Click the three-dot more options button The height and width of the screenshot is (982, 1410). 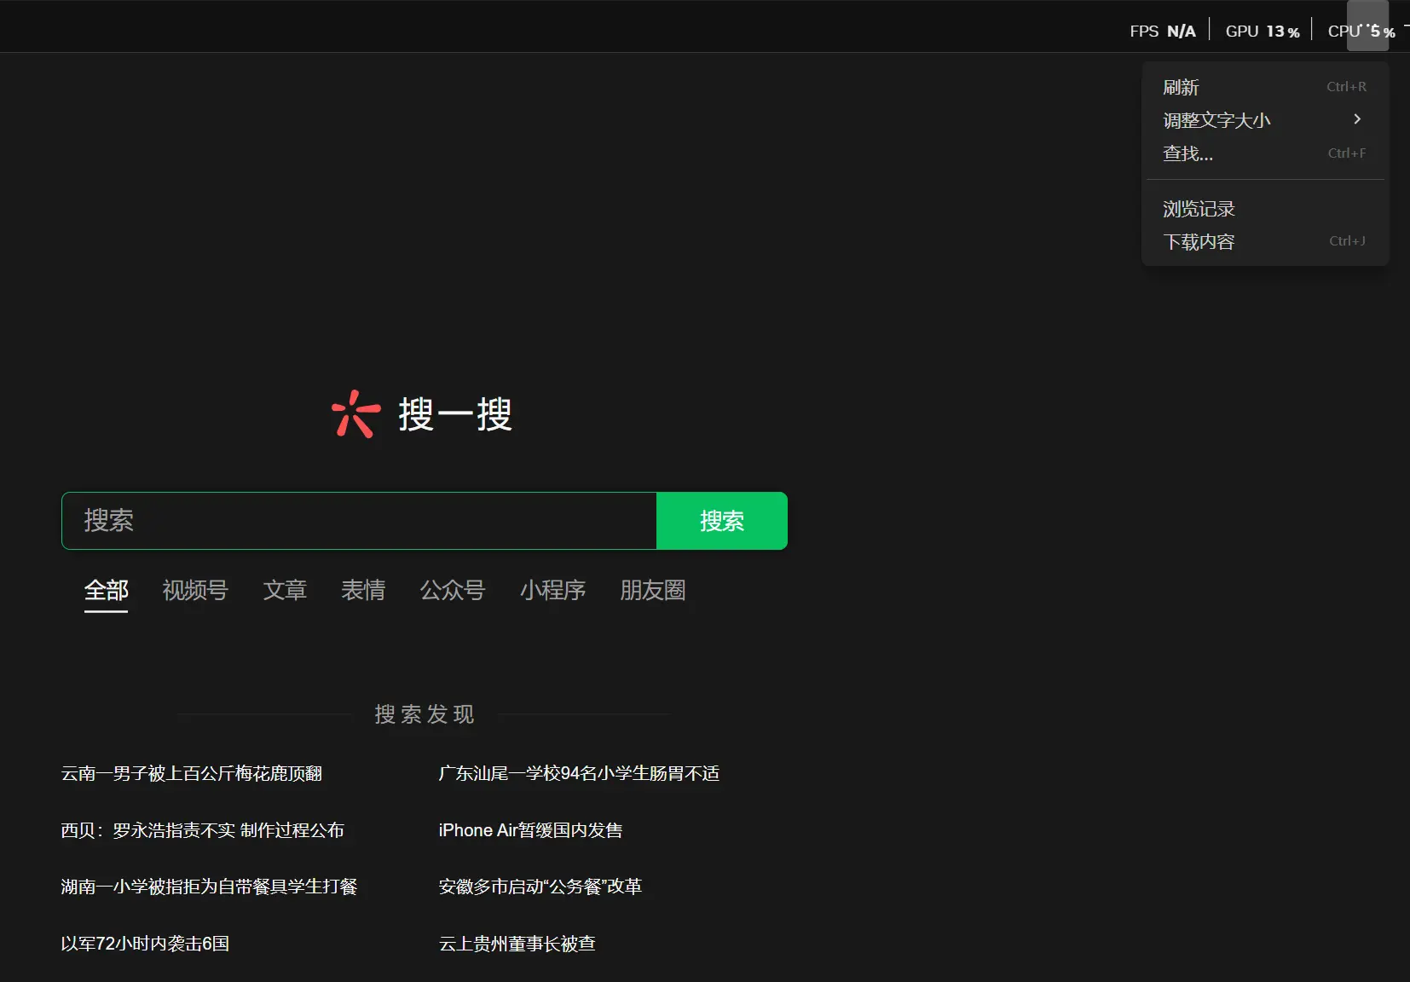[1367, 26]
